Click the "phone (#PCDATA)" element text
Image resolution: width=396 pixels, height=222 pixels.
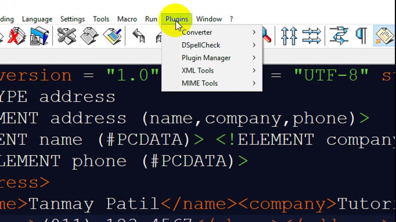coord(153,161)
